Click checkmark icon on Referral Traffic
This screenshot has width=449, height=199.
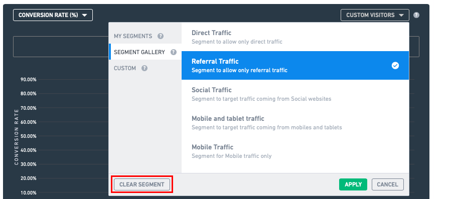395,66
